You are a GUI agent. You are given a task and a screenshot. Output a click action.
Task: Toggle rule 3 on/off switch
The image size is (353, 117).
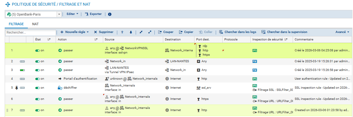click(38, 70)
